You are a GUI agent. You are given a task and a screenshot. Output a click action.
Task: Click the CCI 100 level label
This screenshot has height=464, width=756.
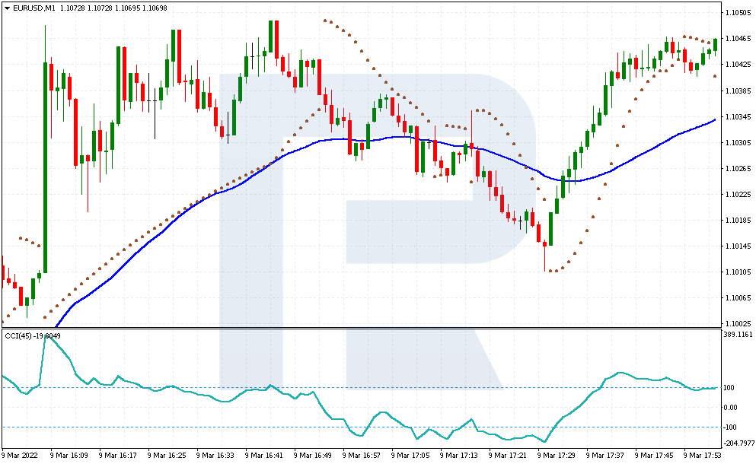(729, 388)
